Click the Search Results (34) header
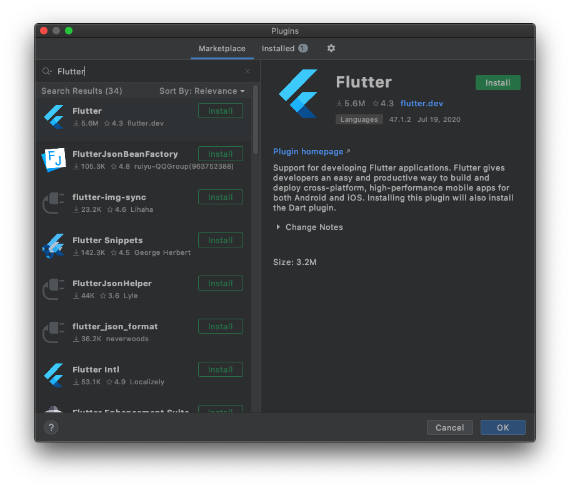This screenshot has height=488, width=570. click(x=81, y=91)
